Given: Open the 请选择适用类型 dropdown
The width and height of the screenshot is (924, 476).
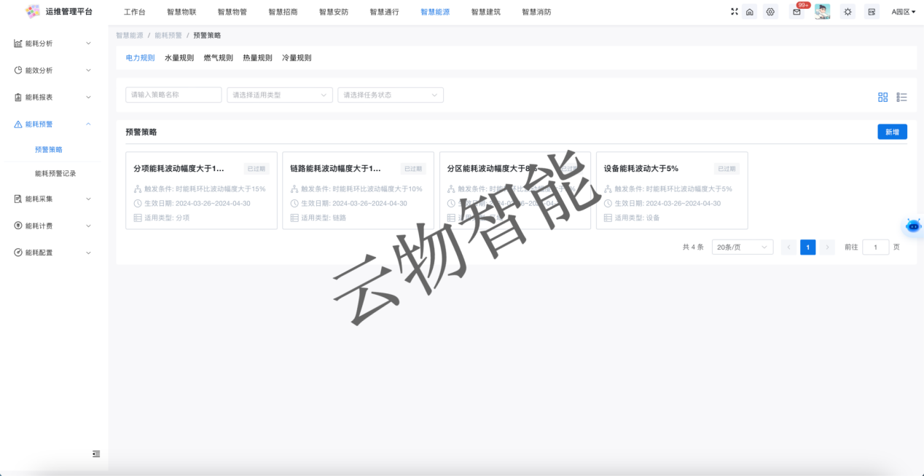Looking at the screenshot, I should pyautogui.click(x=279, y=95).
